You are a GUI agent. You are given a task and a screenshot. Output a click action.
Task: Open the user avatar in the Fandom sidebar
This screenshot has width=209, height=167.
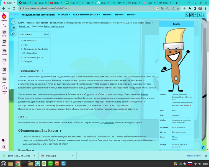4,147
